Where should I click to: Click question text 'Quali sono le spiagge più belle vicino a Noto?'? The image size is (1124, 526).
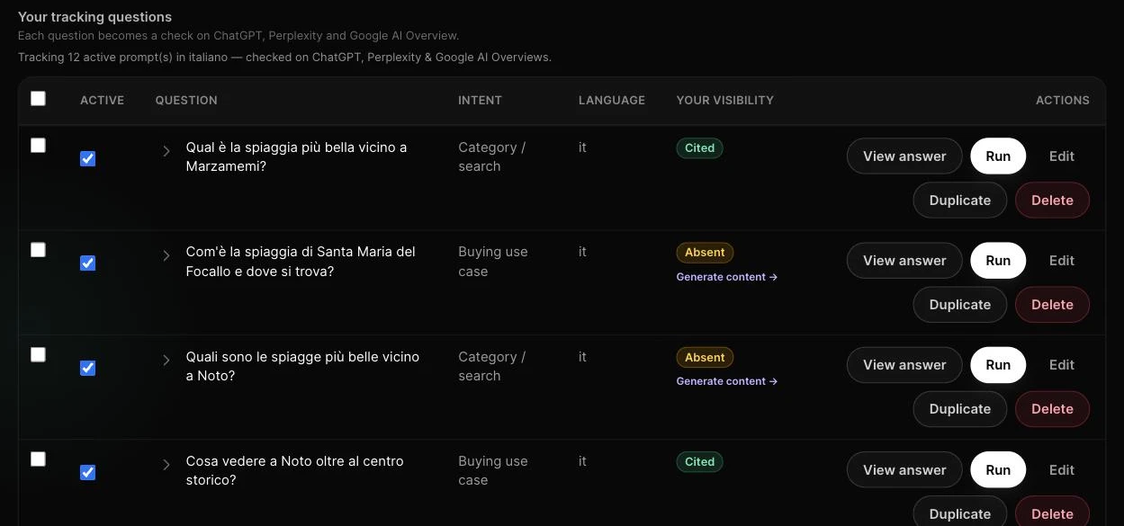click(x=302, y=367)
